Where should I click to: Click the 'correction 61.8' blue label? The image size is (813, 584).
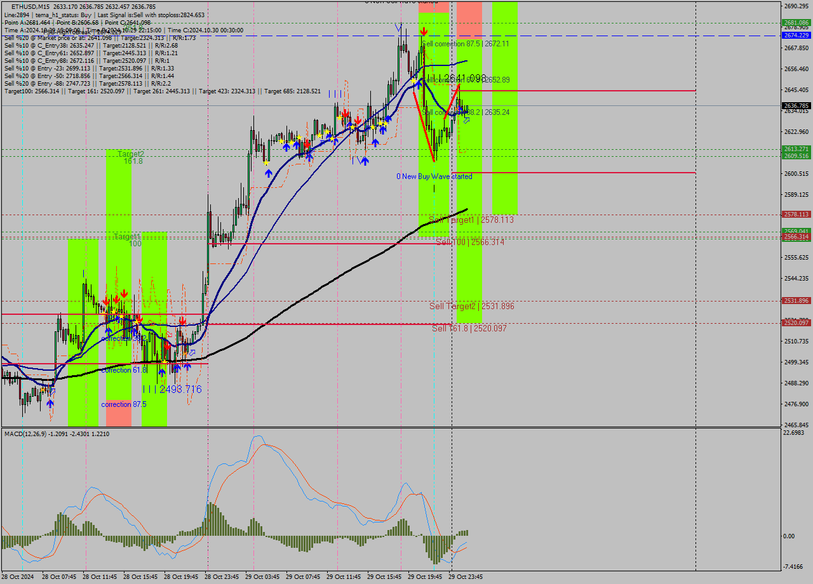(124, 370)
